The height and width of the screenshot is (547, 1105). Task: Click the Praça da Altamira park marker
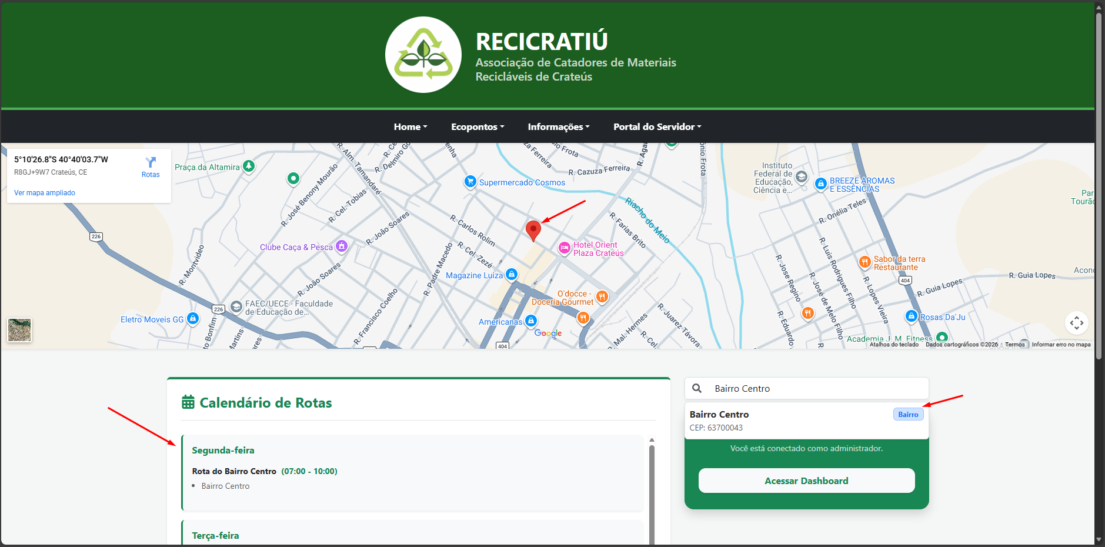click(249, 166)
